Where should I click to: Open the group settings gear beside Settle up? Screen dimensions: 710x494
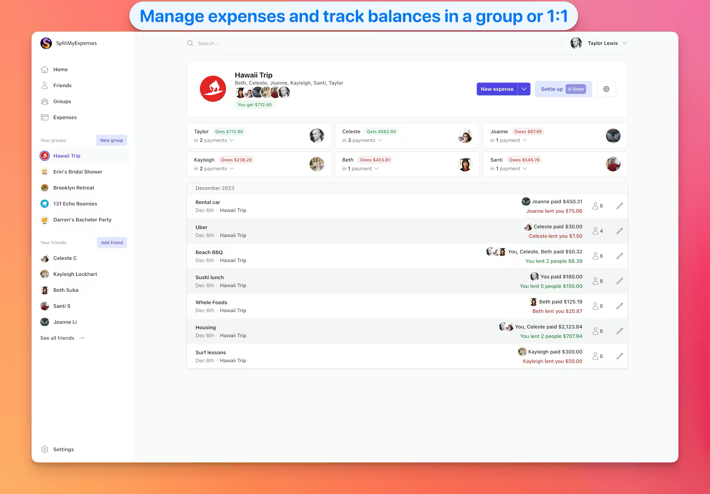coord(606,89)
